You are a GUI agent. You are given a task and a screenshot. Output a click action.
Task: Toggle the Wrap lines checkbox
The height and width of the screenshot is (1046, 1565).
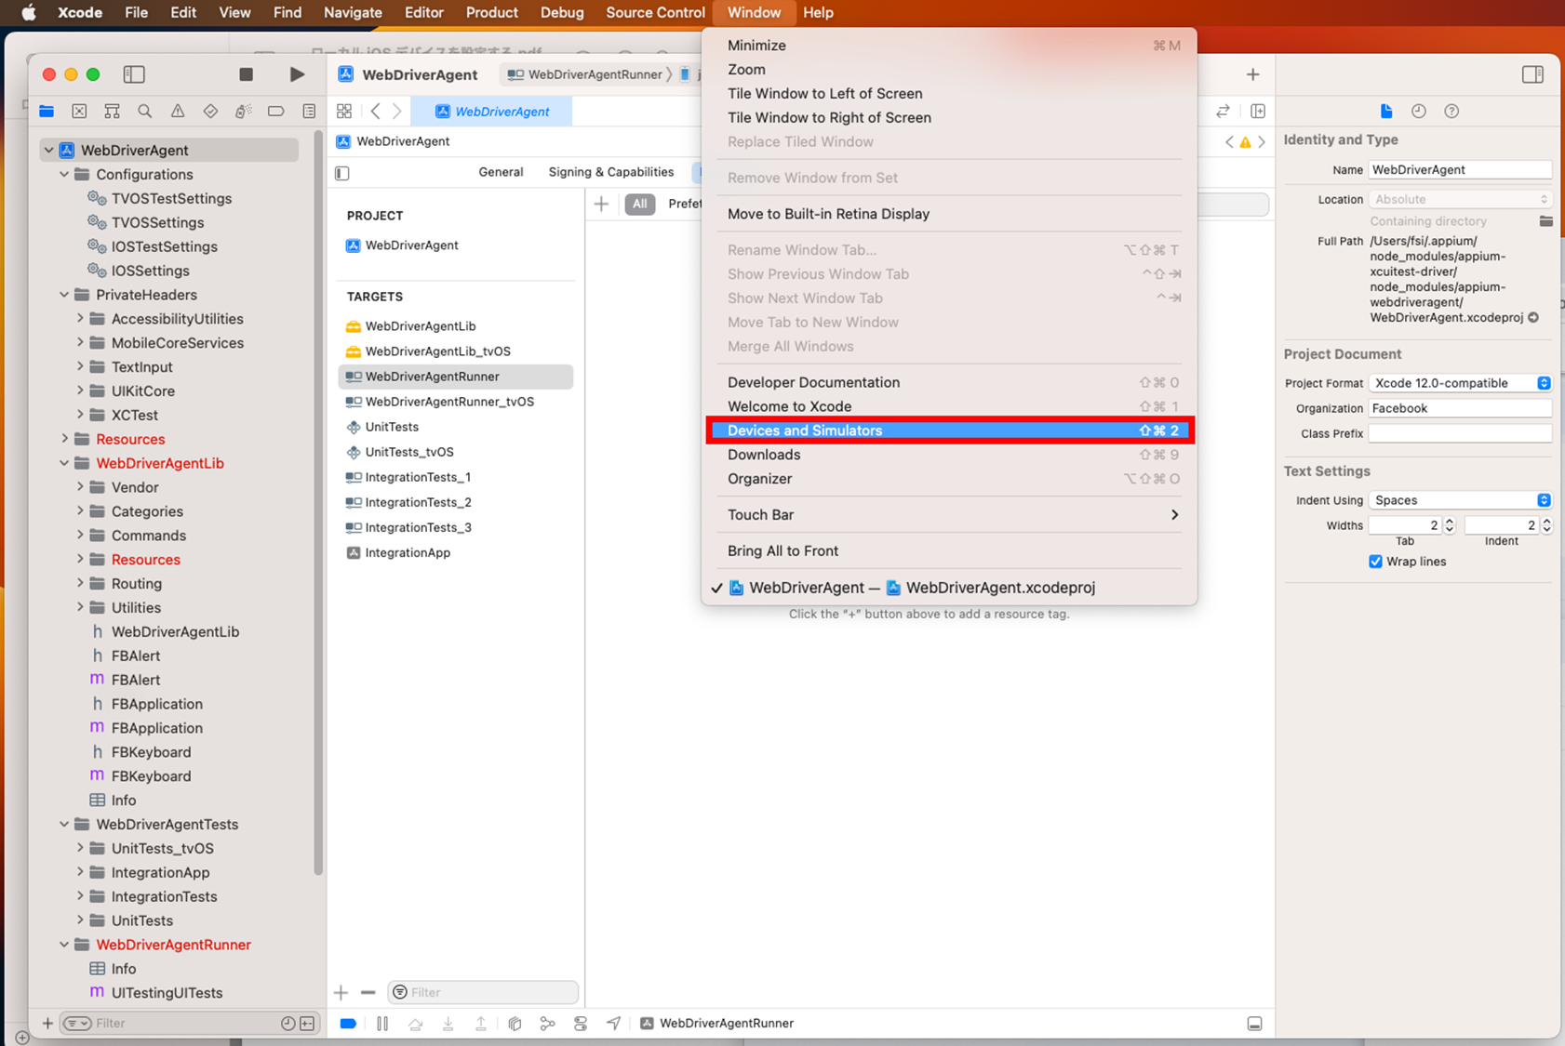pos(1375,562)
